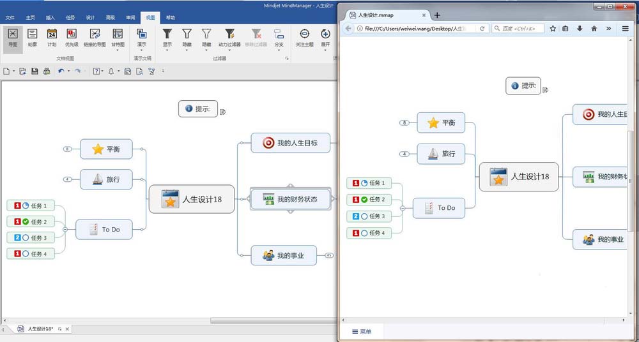Open undo history dropdown arrow

[x=68, y=71]
